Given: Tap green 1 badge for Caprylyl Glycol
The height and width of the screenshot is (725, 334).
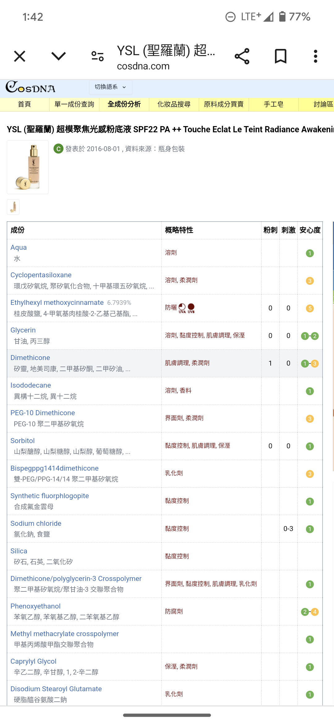Looking at the screenshot, I should click(x=310, y=667).
